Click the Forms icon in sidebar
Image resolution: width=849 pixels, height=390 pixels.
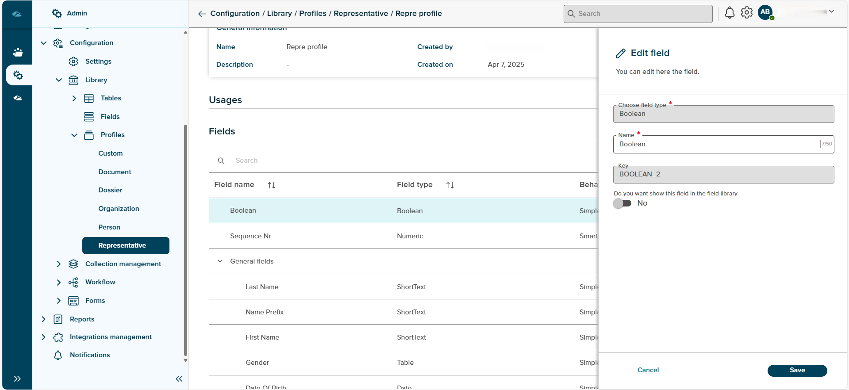(73, 301)
